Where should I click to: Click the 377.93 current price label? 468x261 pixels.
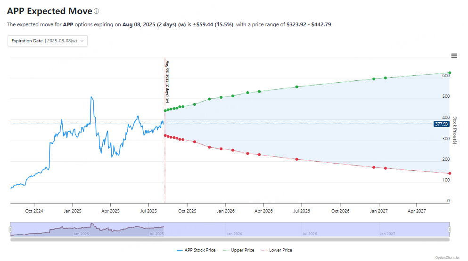(x=442, y=124)
